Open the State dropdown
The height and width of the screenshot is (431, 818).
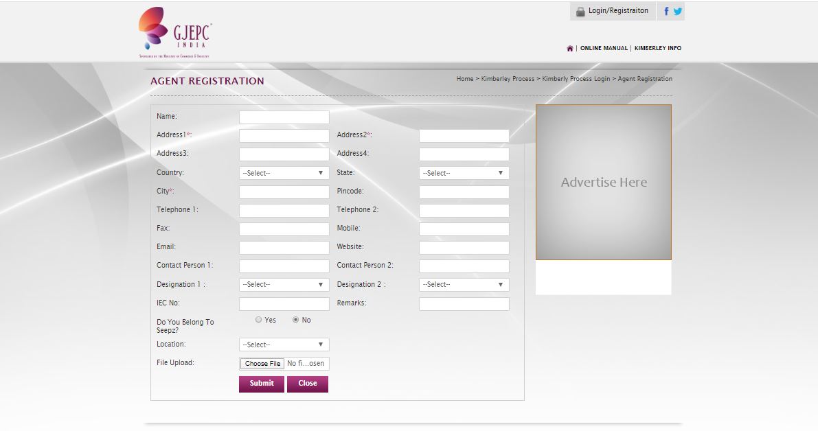tap(463, 172)
